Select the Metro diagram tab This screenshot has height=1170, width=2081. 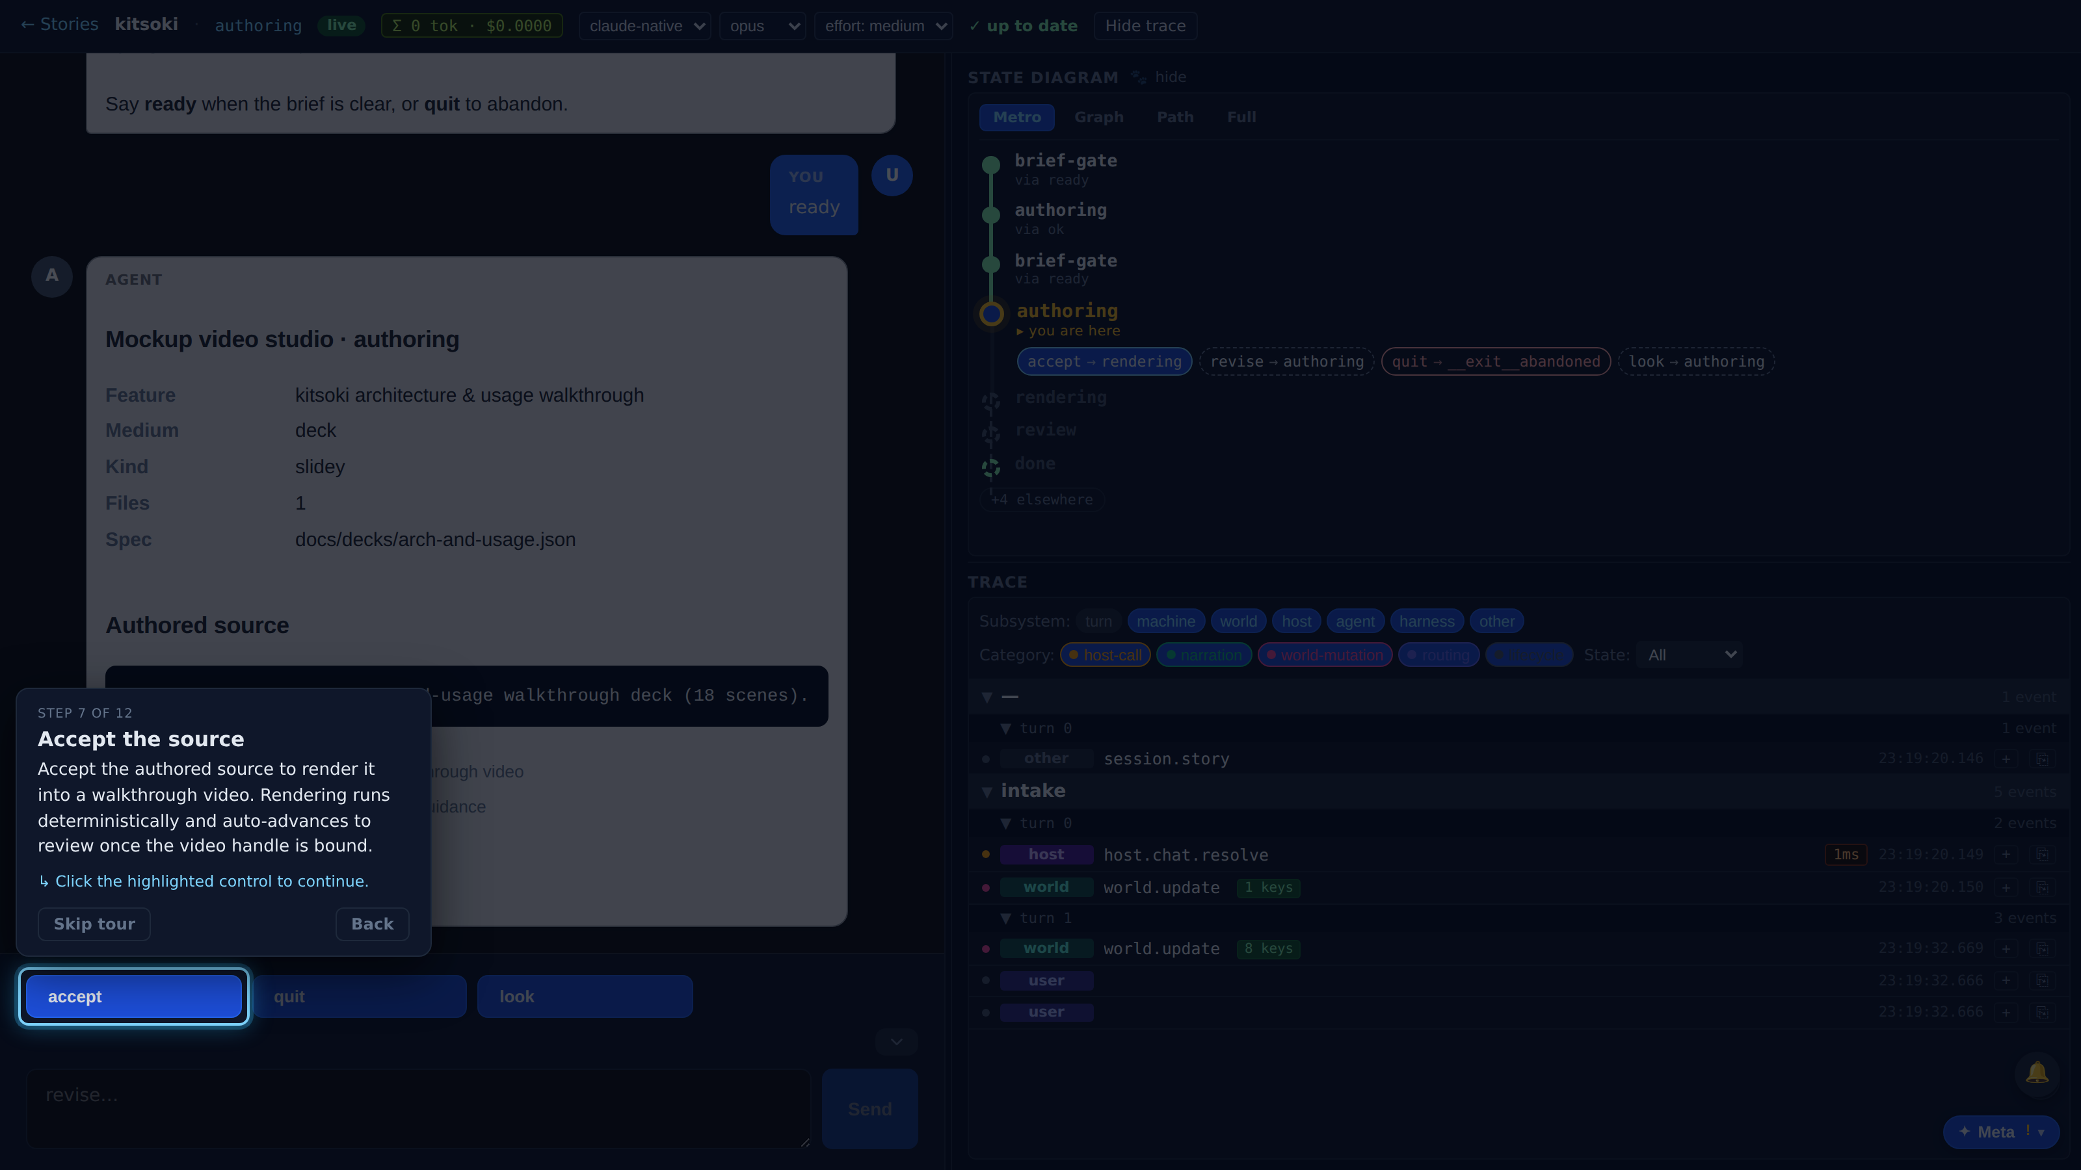pos(1016,117)
